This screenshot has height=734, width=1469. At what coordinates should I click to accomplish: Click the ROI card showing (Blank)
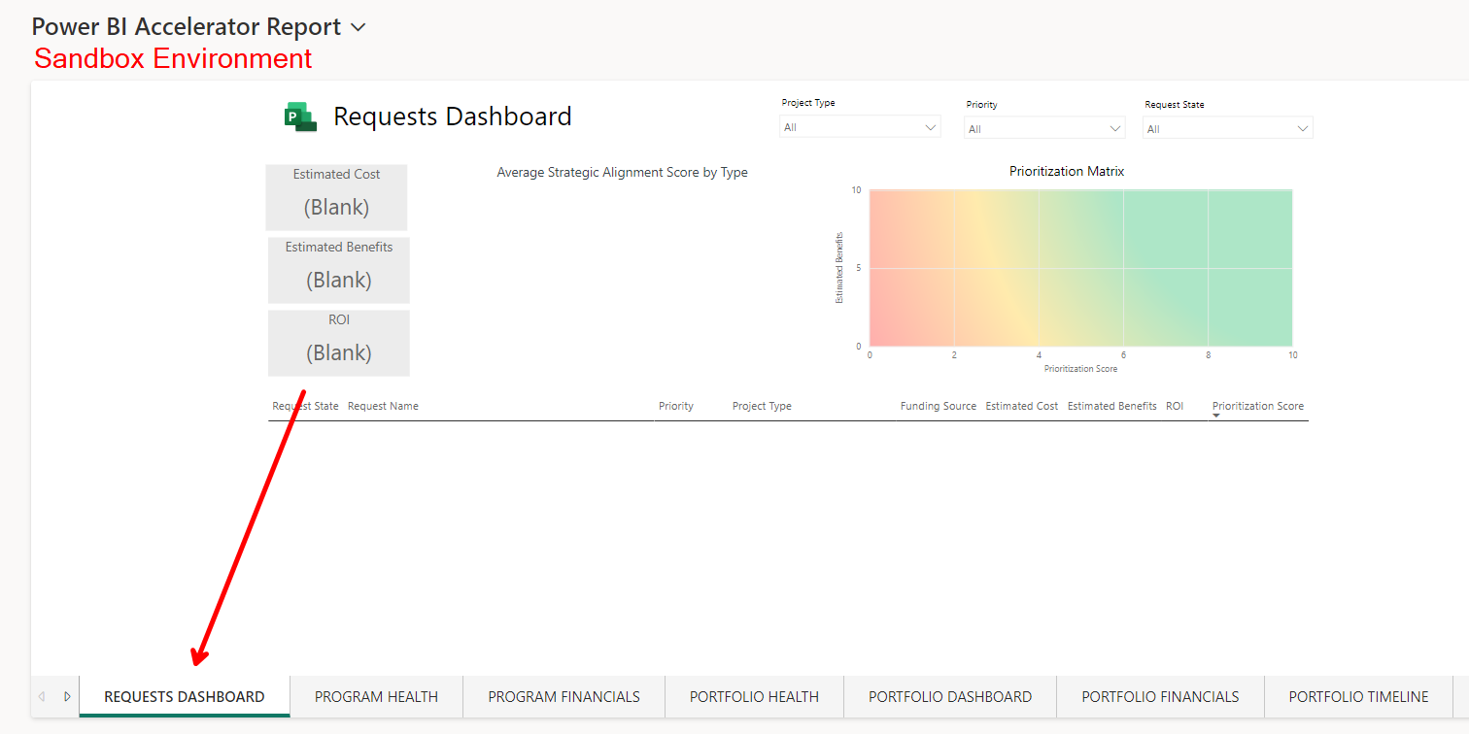(x=338, y=342)
